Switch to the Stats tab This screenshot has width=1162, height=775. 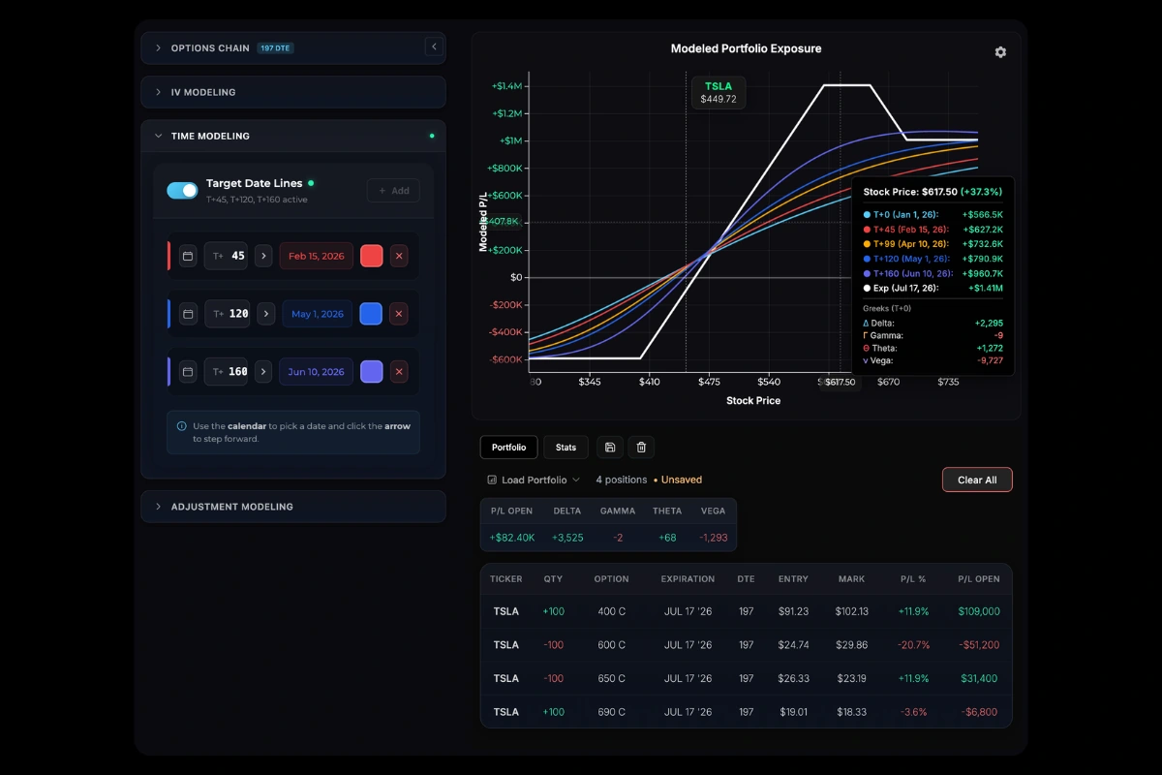click(566, 448)
